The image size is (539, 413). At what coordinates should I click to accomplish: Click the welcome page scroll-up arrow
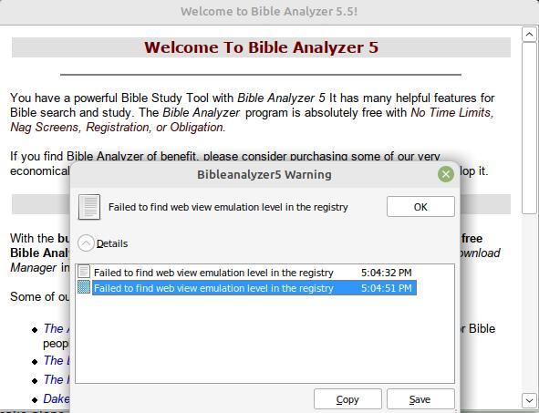(x=529, y=35)
